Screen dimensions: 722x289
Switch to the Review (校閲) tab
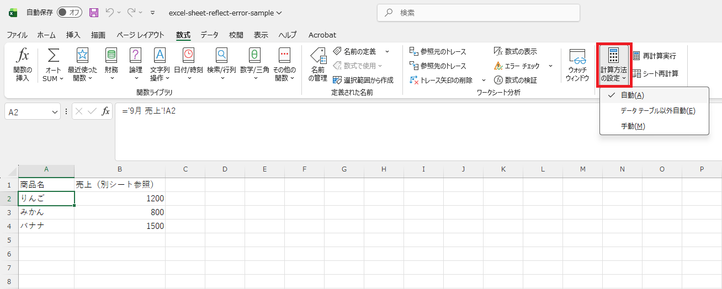point(236,35)
